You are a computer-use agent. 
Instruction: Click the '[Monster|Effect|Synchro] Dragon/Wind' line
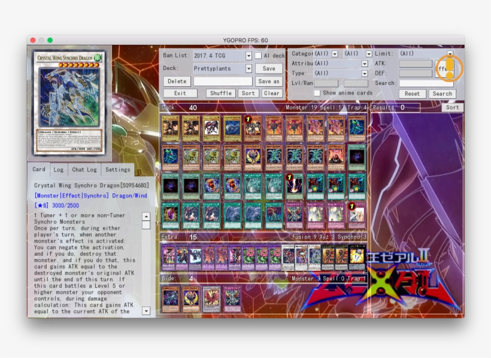[x=91, y=196]
